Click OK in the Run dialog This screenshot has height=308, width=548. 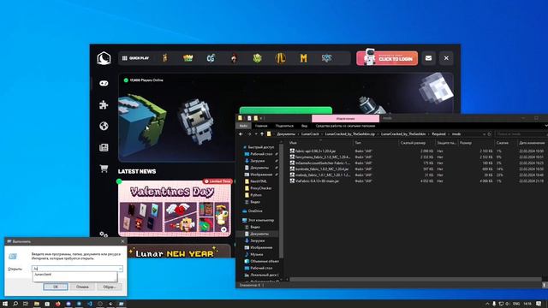[x=56, y=287]
